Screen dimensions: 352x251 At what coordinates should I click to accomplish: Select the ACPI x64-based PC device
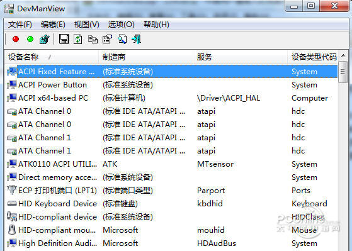coord(53,98)
